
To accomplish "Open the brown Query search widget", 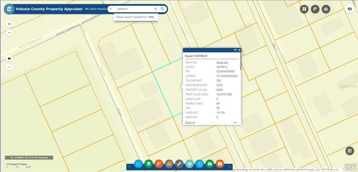I will click(x=169, y=164).
